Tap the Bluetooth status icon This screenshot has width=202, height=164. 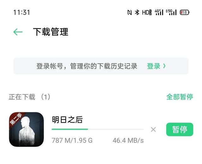point(137,13)
